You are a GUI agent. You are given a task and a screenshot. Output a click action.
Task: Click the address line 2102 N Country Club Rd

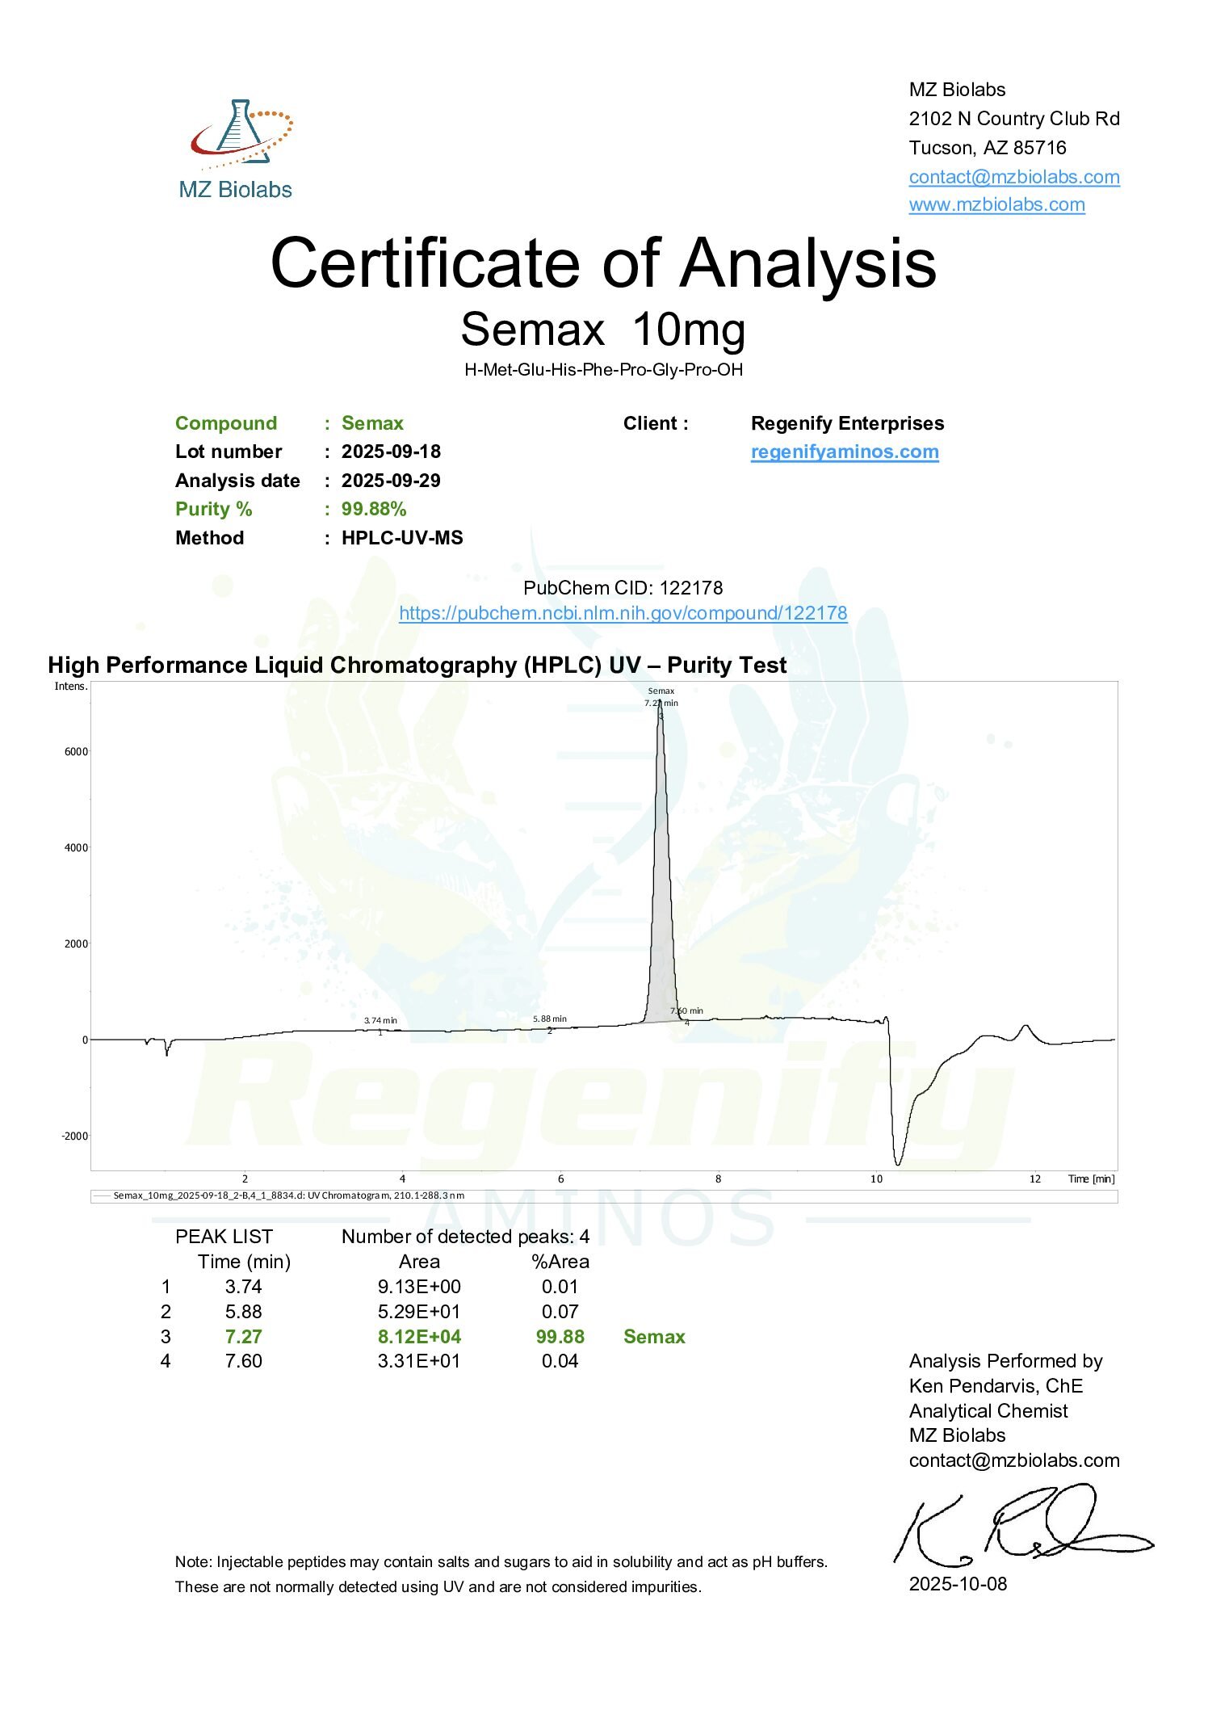1014,119
